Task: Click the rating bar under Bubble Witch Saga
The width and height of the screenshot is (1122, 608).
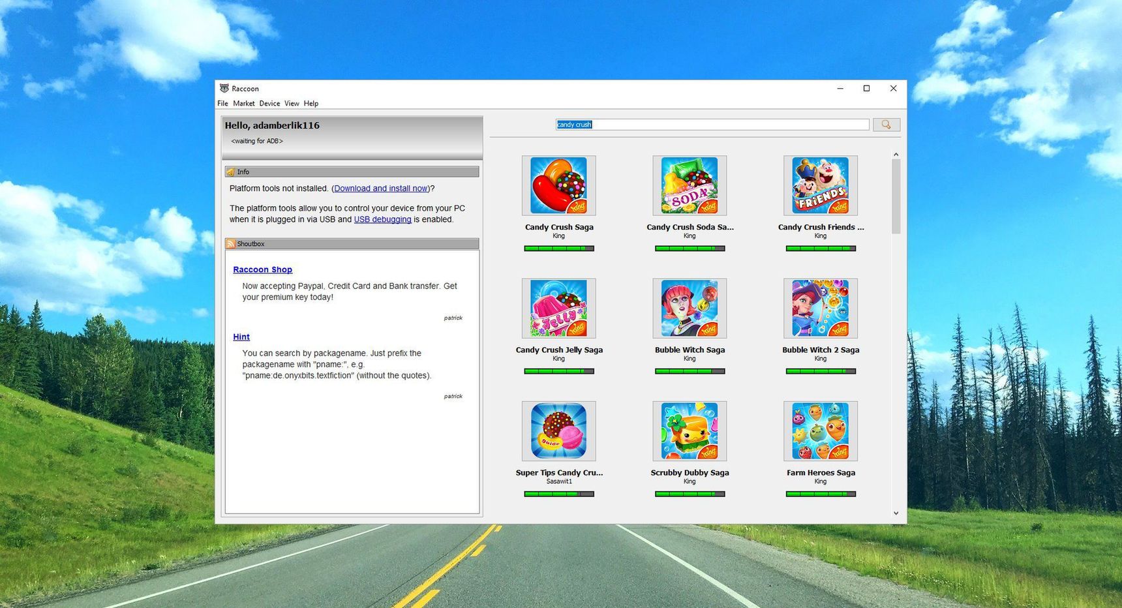Action: tap(690, 371)
